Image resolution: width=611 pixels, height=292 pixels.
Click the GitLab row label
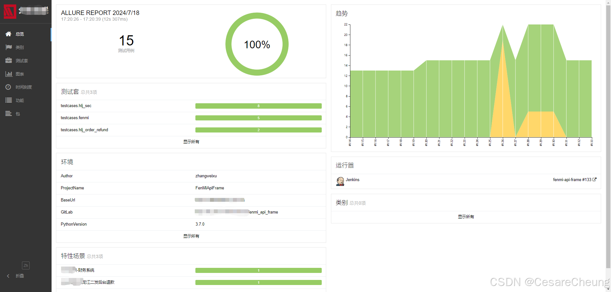tap(67, 212)
